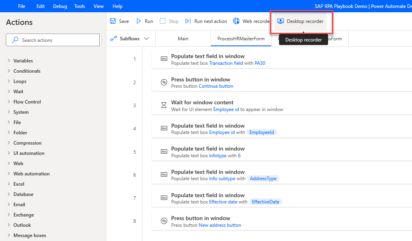Screen dimensions: 412x241
Task: Select Abc icon of AddressType action
Action: point(164,175)
